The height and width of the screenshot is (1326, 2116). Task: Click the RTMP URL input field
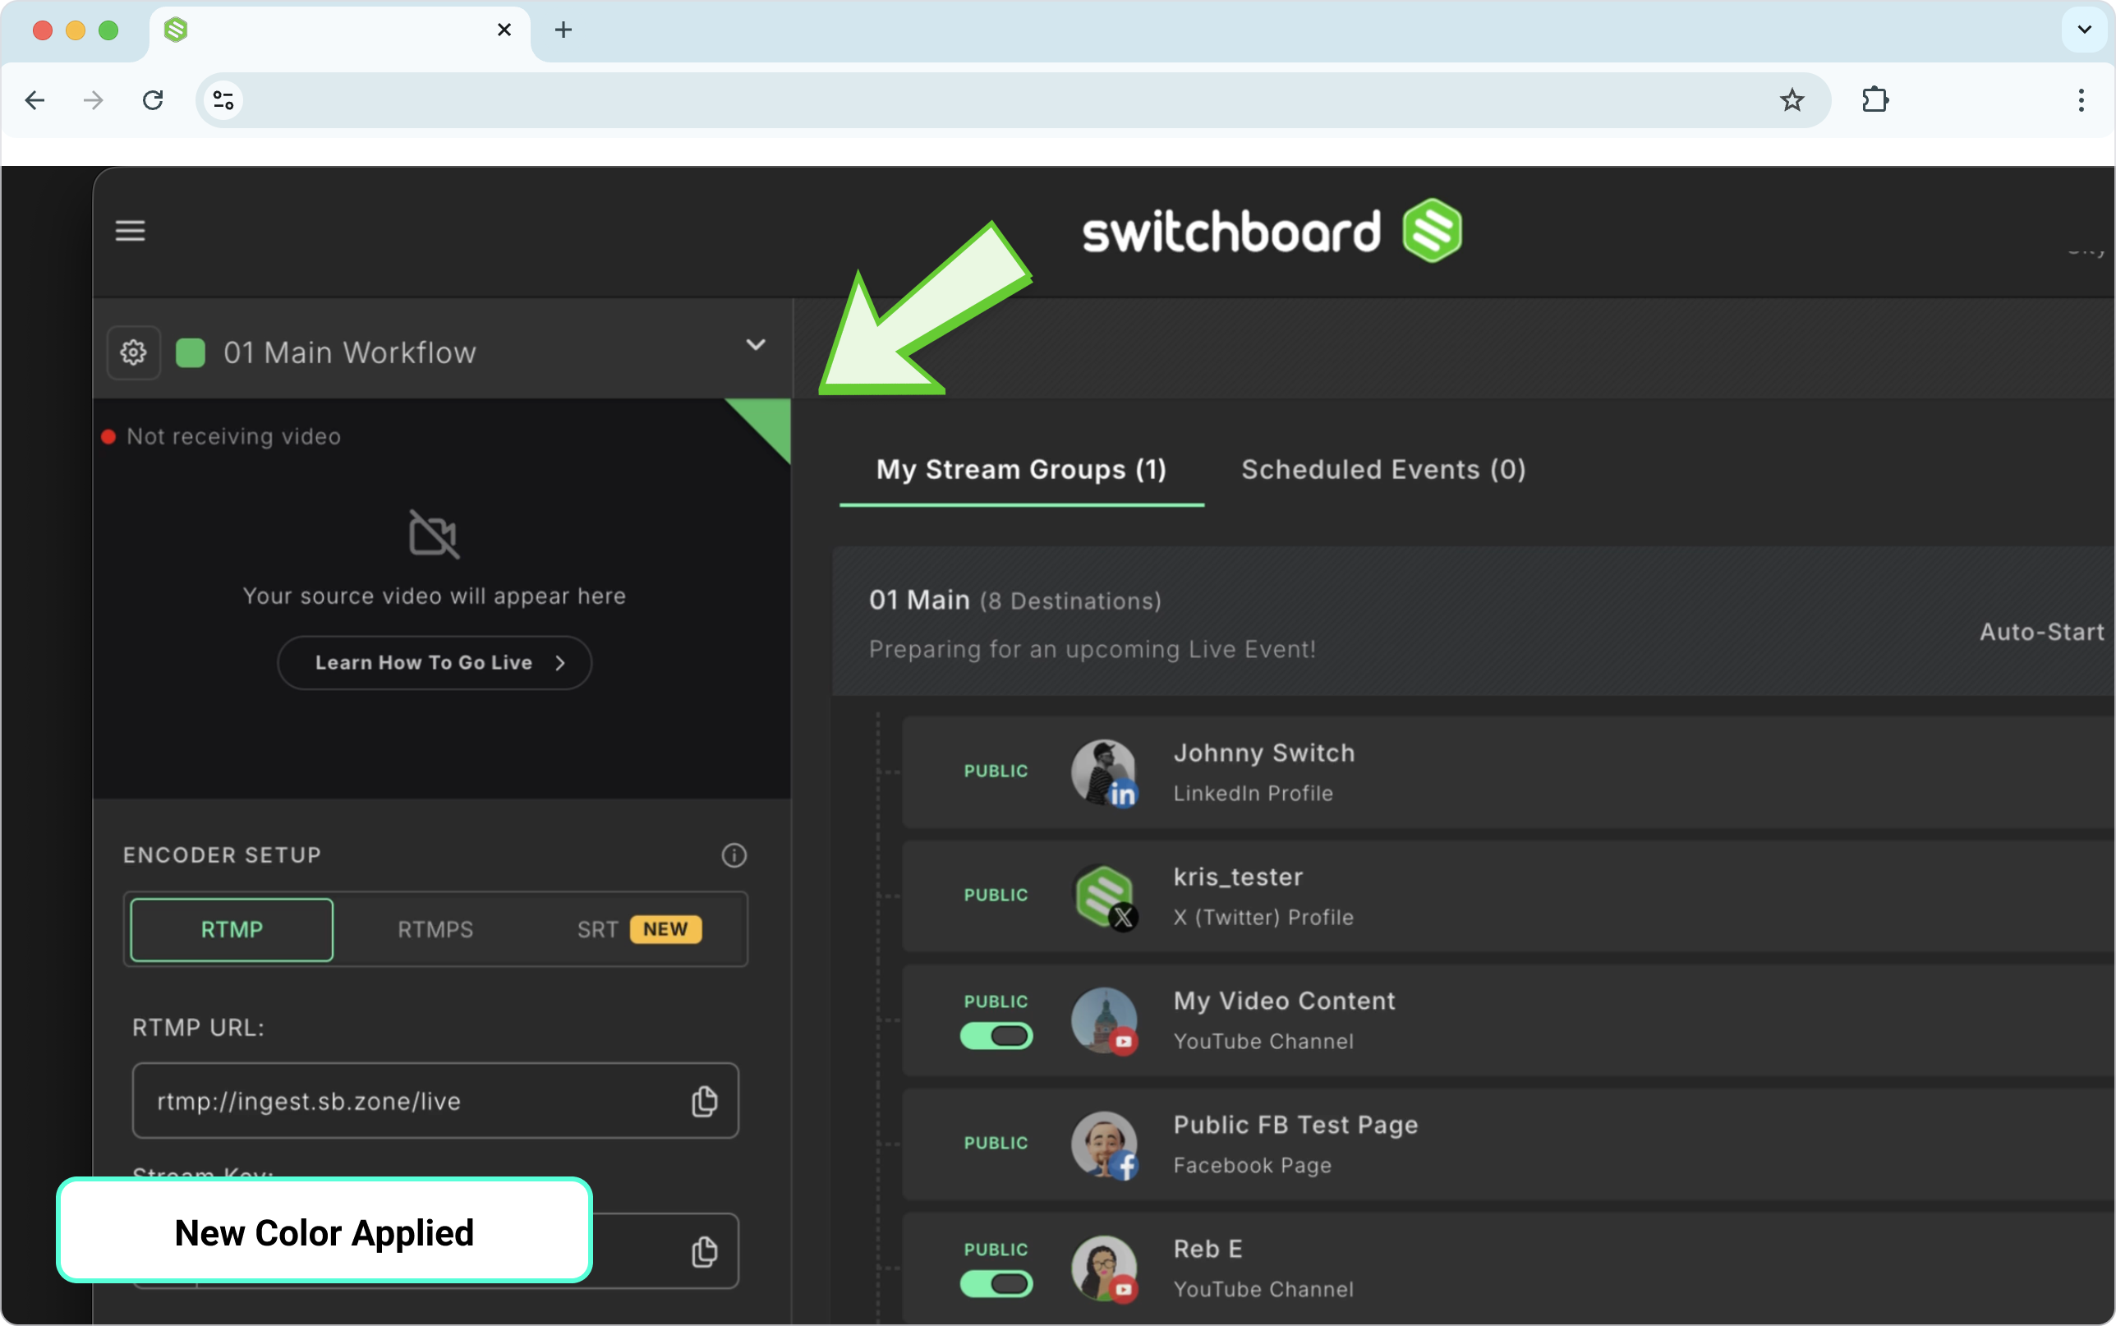tap(435, 1101)
